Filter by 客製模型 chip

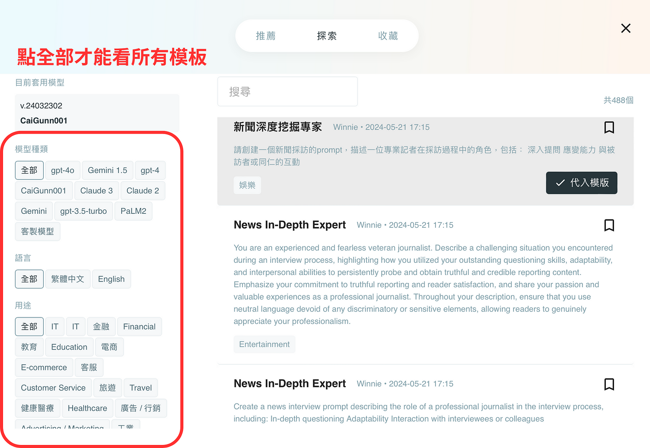tap(38, 232)
